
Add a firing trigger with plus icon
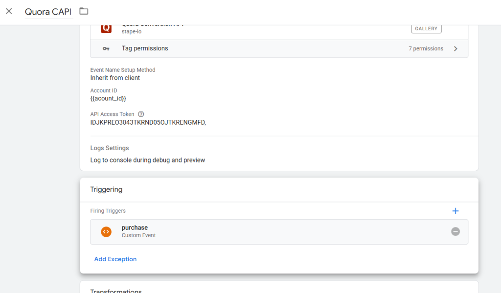coord(455,211)
